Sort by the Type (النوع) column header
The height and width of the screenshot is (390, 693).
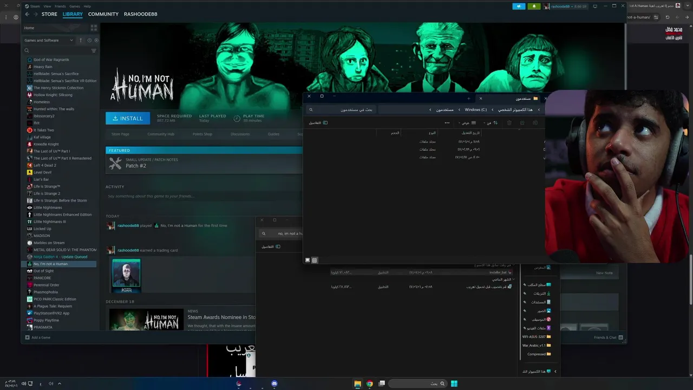432,133
